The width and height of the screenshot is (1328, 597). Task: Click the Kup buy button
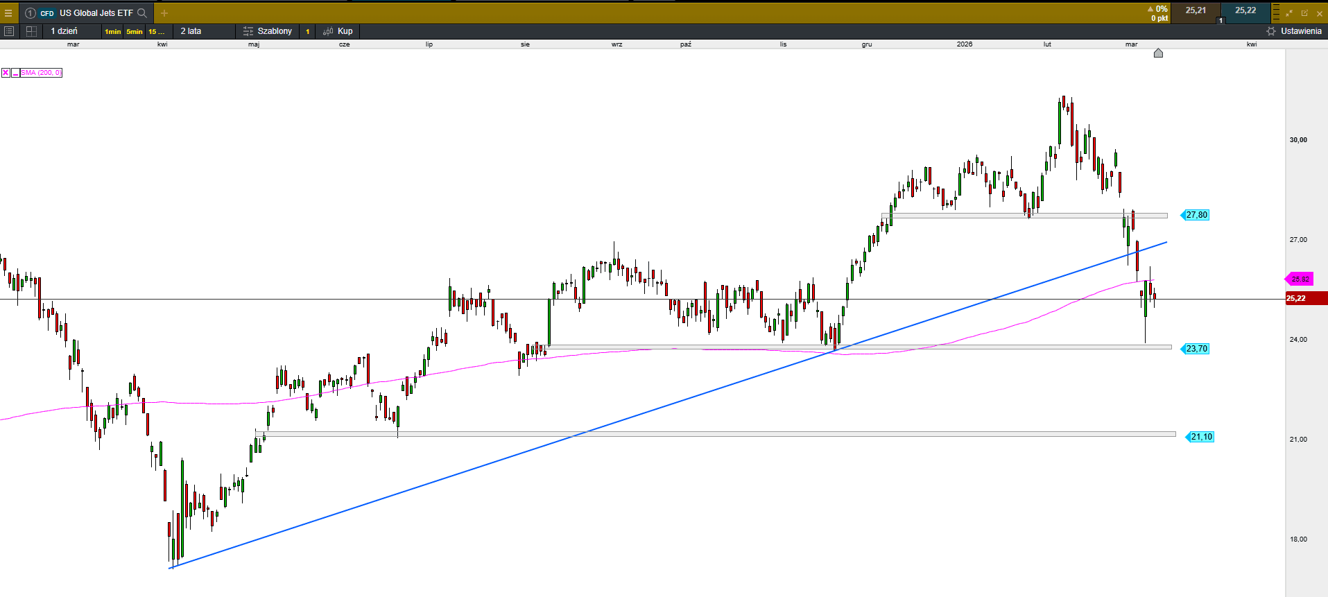[338, 31]
